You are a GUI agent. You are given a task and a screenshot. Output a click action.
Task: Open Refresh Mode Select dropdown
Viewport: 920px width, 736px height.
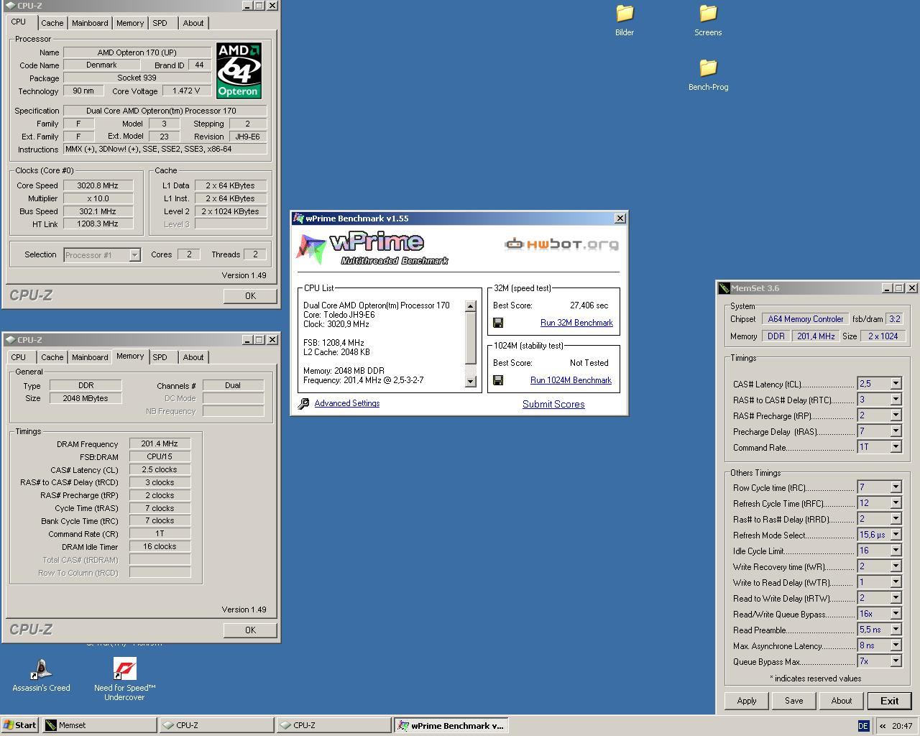tap(880, 535)
